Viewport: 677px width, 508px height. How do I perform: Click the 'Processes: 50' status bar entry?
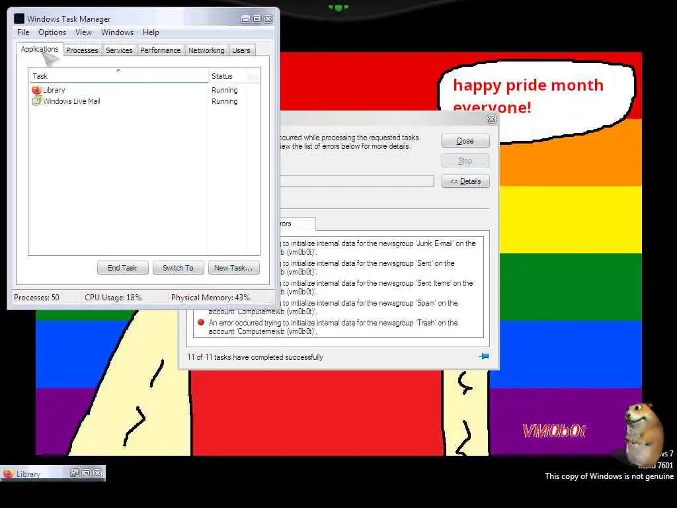(37, 297)
